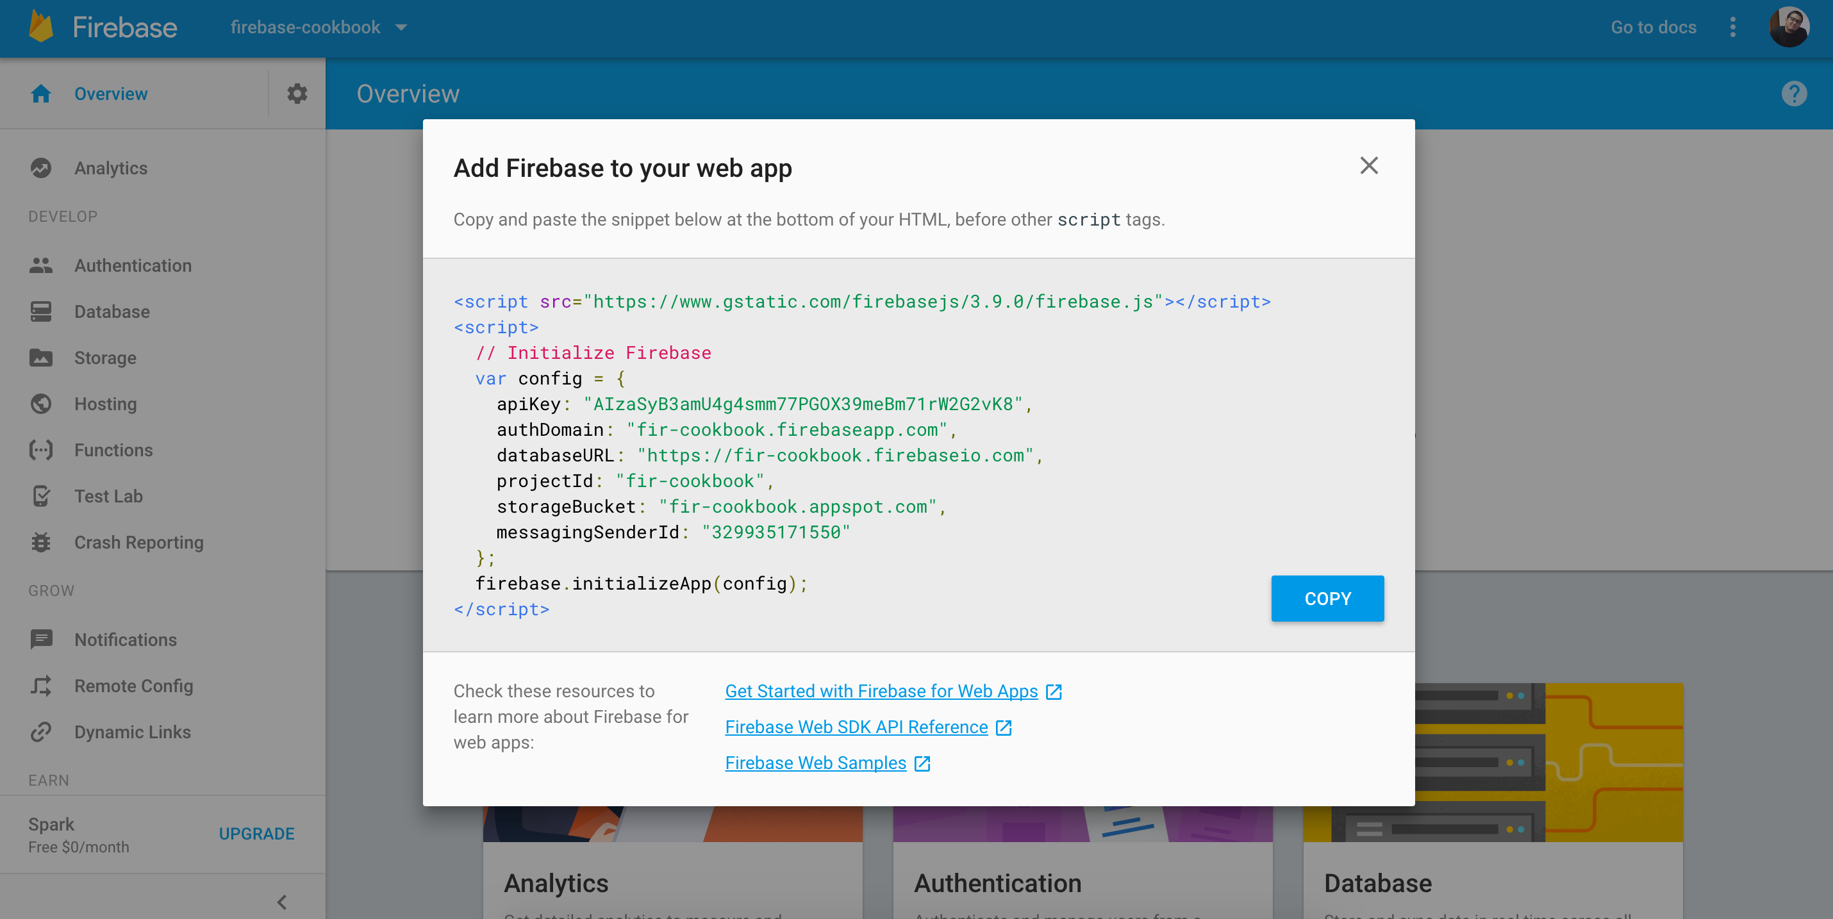The height and width of the screenshot is (919, 1833).
Task: Open the three-dot overflow menu
Action: pyautogui.click(x=1732, y=27)
